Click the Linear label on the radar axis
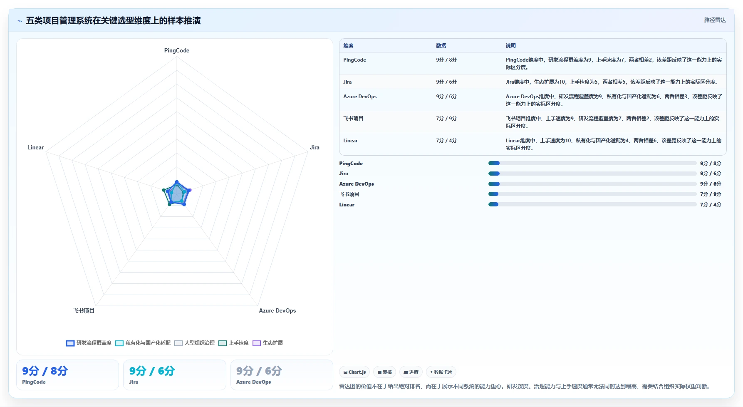The height and width of the screenshot is (407, 743). pos(35,147)
